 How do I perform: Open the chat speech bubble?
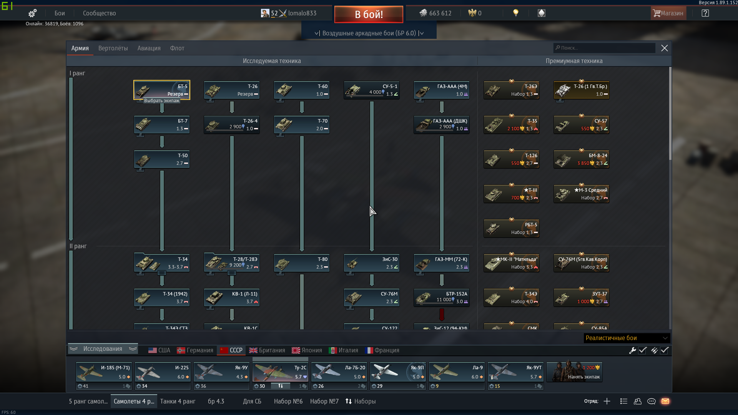coord(652,401)
